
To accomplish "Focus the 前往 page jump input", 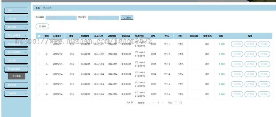I will coord(176,103).
